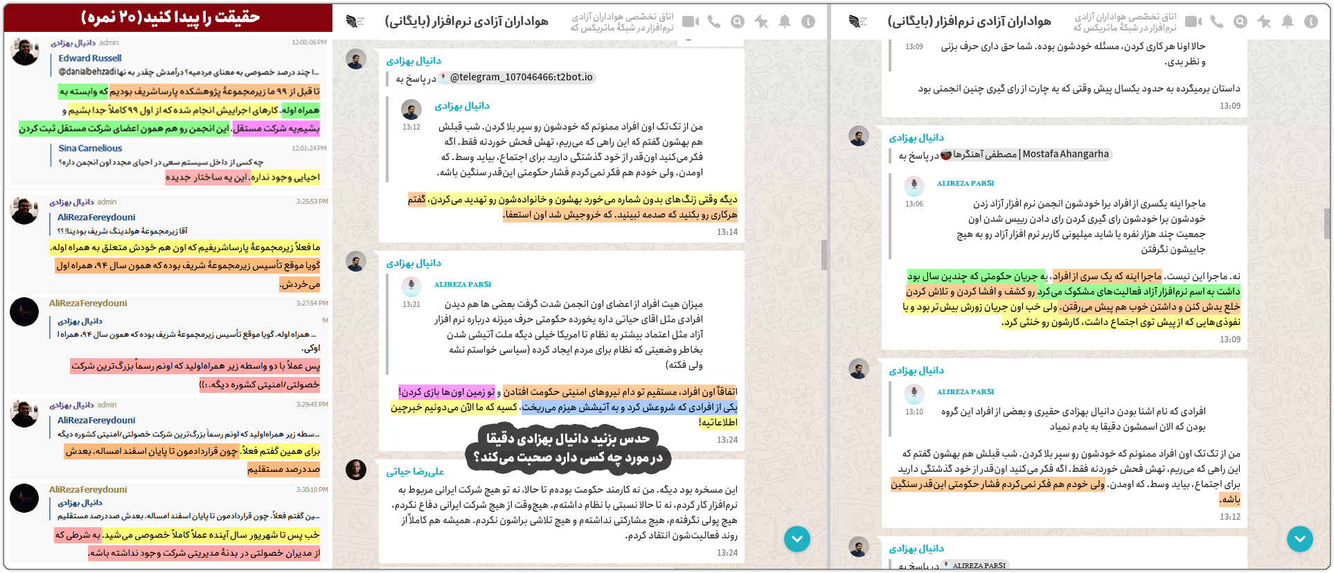Jump to latest message in the middle chat panel
This screenshot has width=1334, height=573.
click(x=797, y=538)
